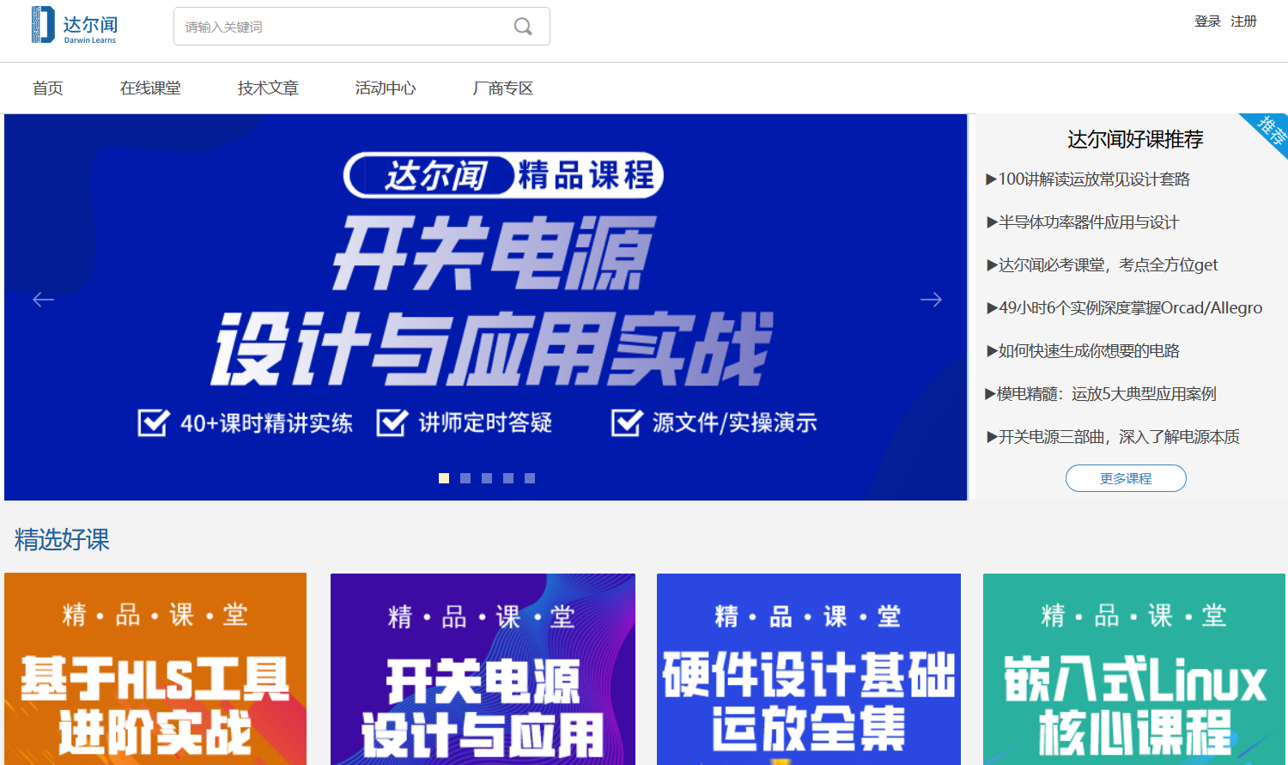The height and width of the screenshot is (765, 1288).
Task: Select the fourth carousel indicator dot
Action: pyautogui.click(x=508, y=478)
